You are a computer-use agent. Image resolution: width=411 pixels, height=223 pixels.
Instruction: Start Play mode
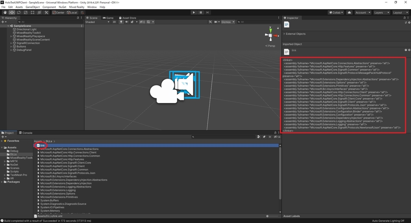tap(194, 12)
